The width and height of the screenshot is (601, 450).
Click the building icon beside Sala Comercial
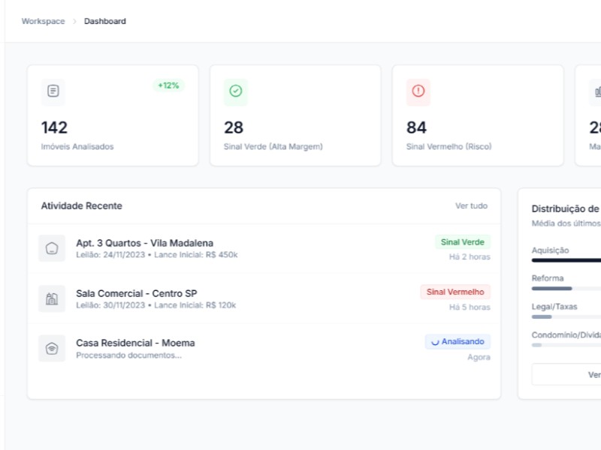point(52,298)
